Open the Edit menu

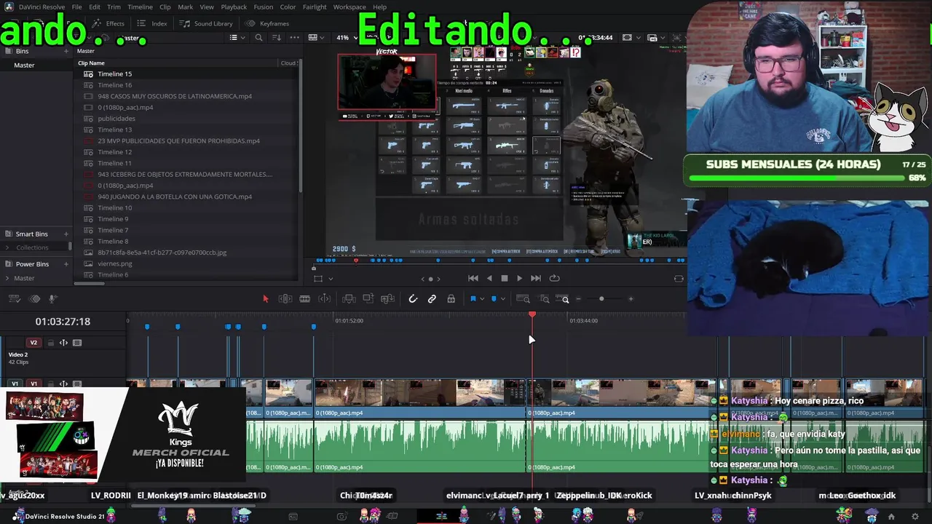[x=95, y=7]
